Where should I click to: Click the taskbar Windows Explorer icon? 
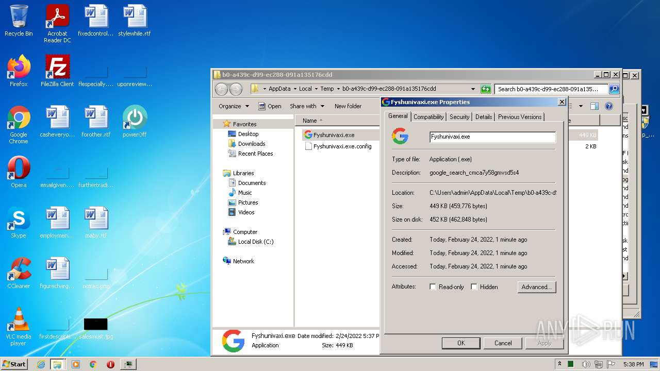pyautogui.click(x=57, y=364)
